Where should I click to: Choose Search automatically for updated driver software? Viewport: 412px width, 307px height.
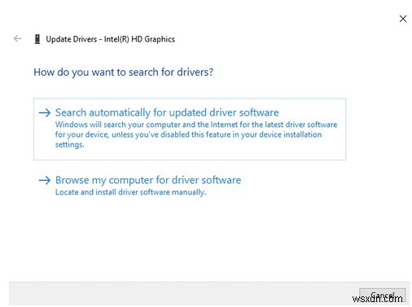coord(190,129)
